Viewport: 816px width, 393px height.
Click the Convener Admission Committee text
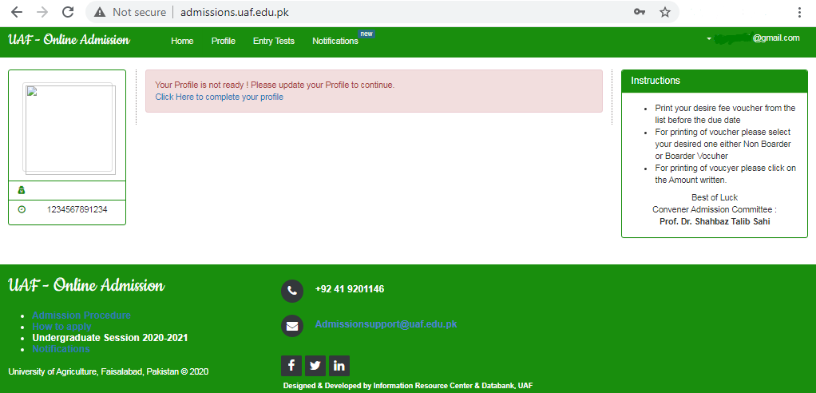coord(715,209)
